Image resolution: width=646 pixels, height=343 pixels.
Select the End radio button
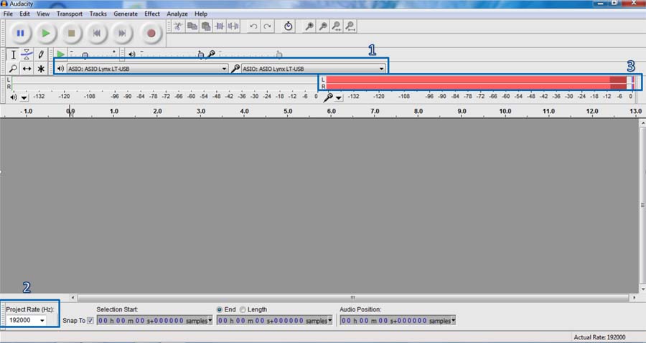click(220, 309)
